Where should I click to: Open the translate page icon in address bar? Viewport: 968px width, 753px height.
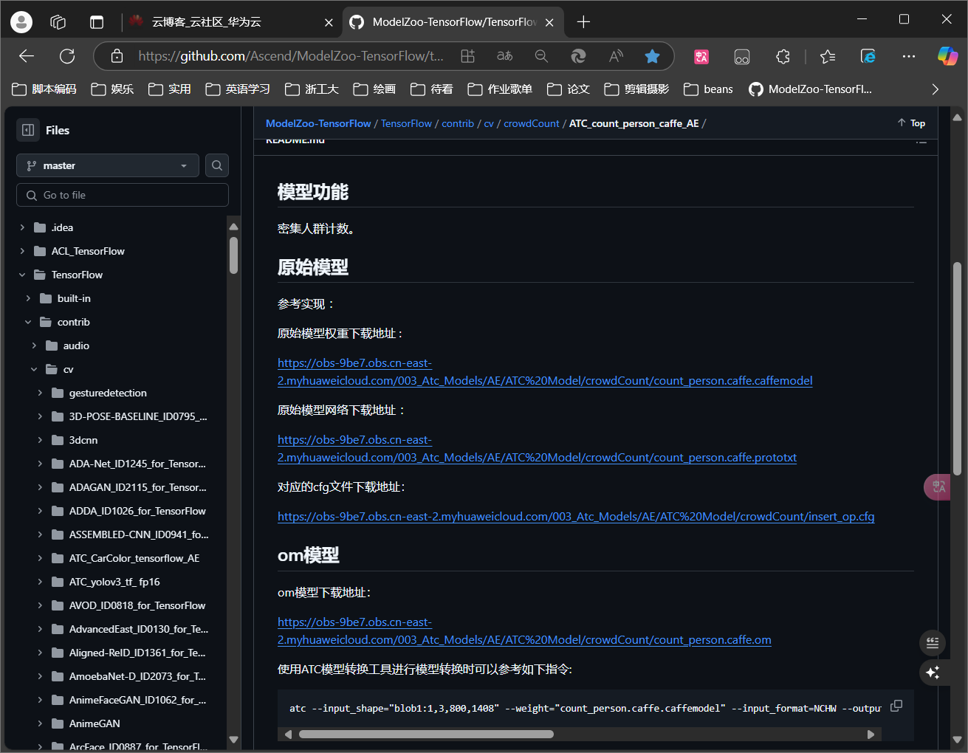tap(504, 56)
